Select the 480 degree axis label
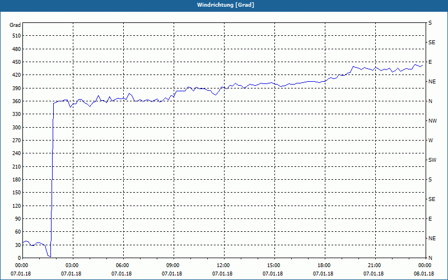Viewport: 448px width, 280px height. coord(17,49)
